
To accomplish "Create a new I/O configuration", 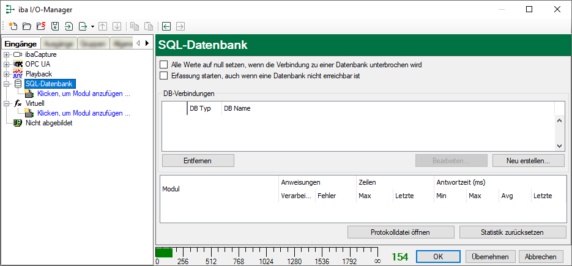I will [x=13, y=26].
